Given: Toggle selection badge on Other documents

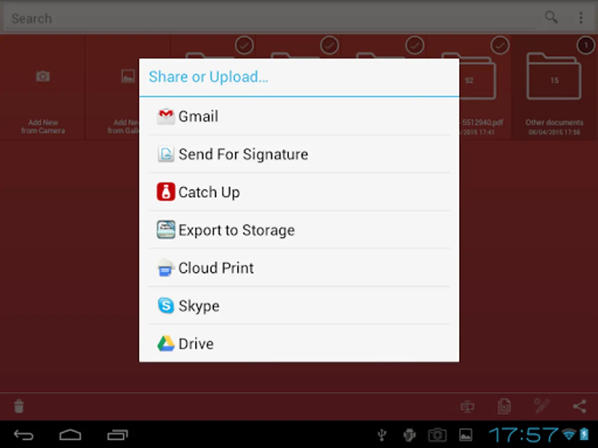Looking at the screenshot, I should (586, 46).
